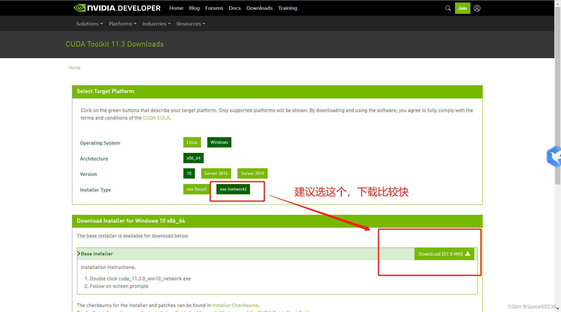
Task: Select version 10
Action: (189, 173)
